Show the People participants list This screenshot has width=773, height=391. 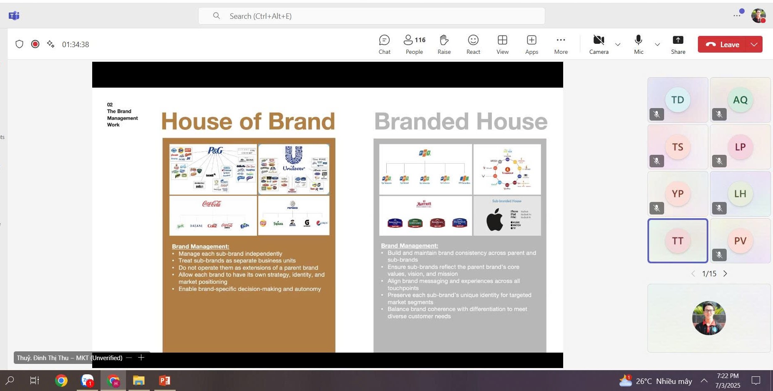click(x=414, y=45)
